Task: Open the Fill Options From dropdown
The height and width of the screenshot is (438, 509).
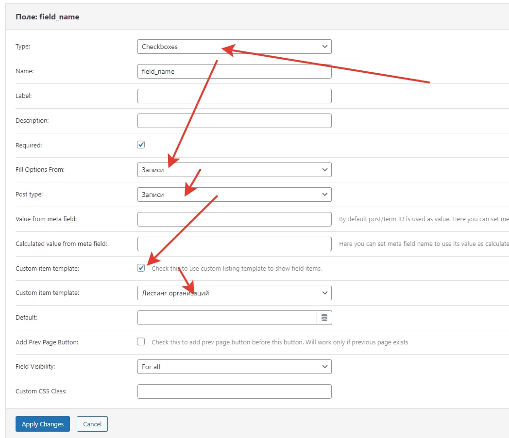Action: pos(235,170)
